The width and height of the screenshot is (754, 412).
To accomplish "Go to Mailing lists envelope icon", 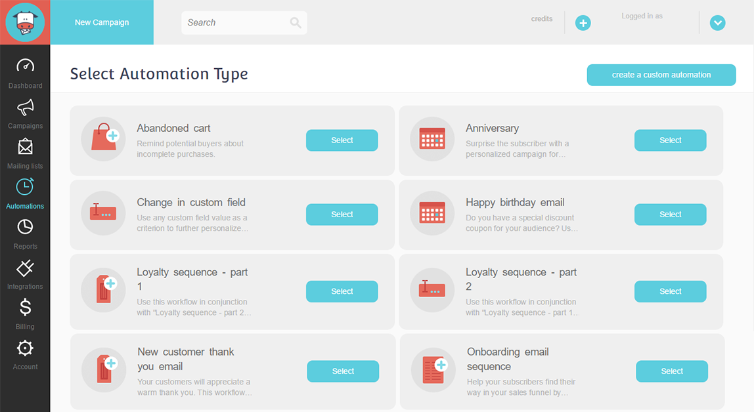I will [25, 147].
